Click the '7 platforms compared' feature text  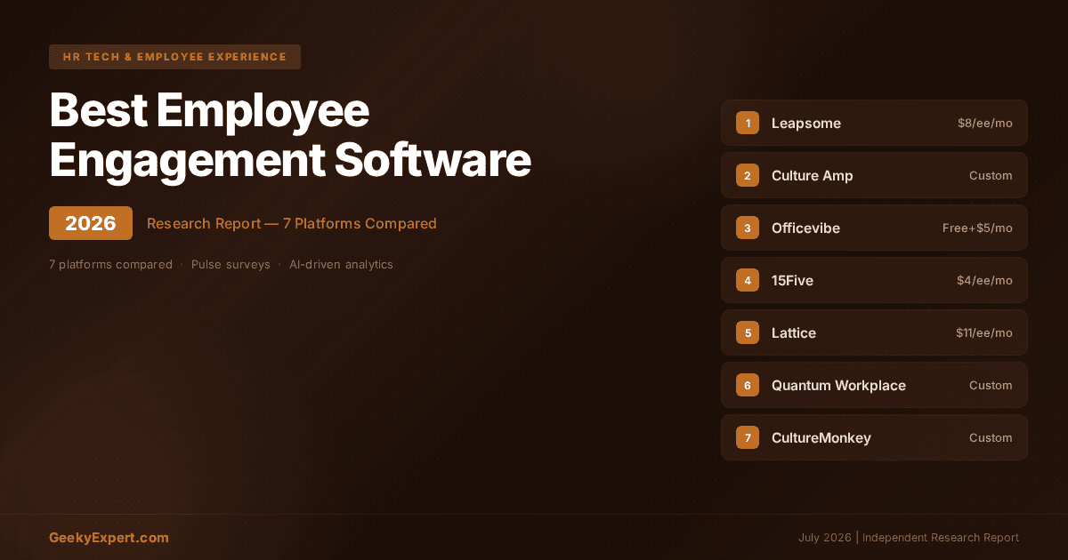[x=110, y=264]
